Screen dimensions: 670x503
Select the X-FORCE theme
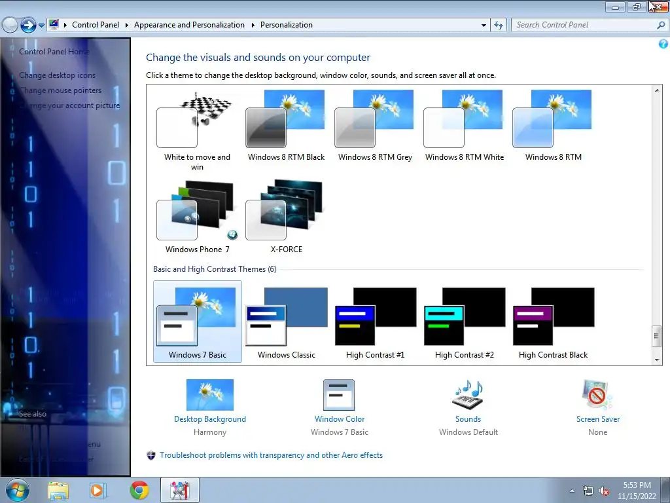pos(286,217)
